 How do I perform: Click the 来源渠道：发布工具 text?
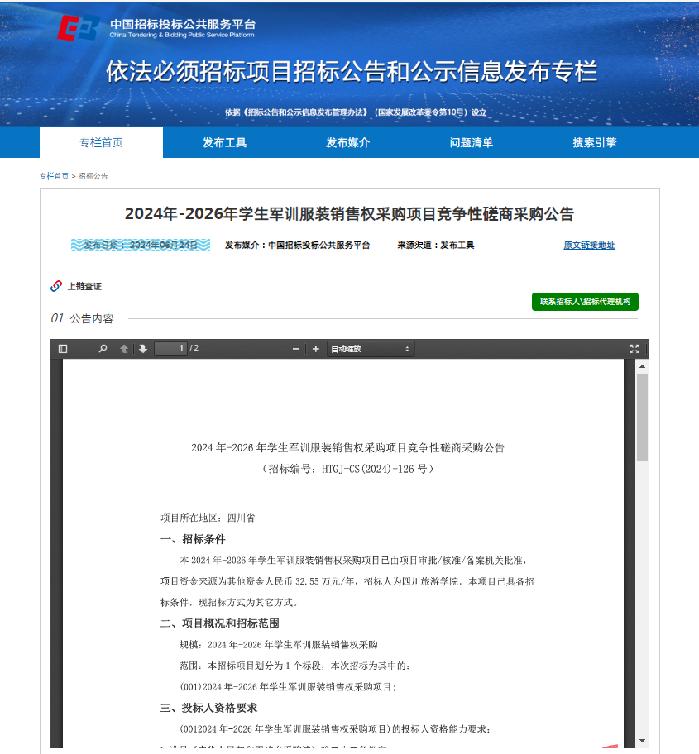(x=435, y=246)
